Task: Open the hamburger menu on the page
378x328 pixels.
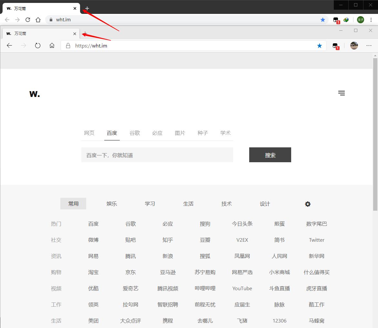Action: click(x=341, y=93)
